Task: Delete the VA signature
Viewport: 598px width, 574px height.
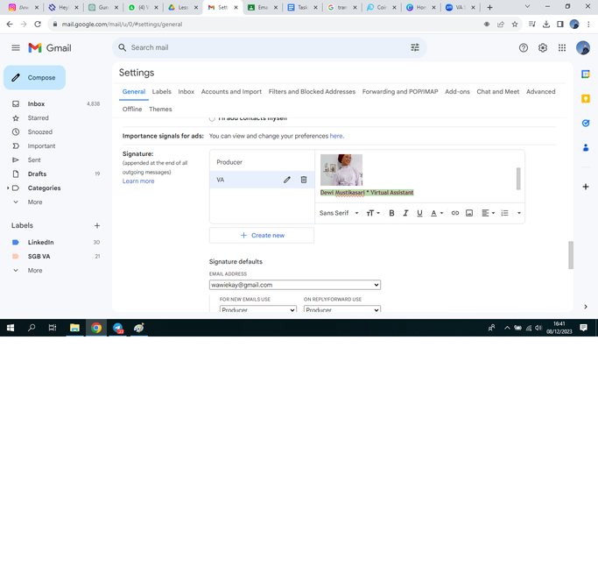Action: [304, 180]
